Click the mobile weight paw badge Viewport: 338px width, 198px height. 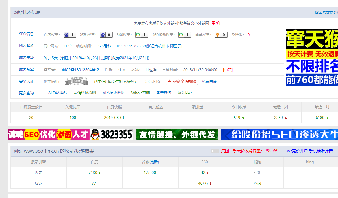tap(106, 35)
